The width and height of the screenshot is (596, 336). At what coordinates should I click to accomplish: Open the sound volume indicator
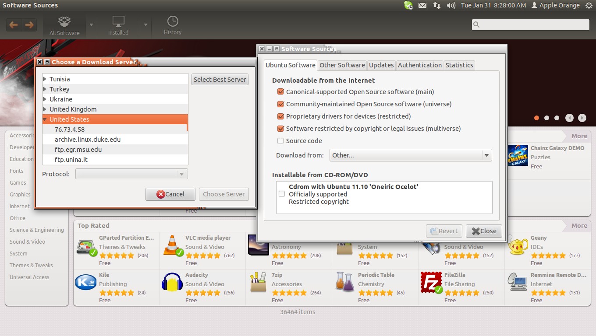pyautogui.click(x=451, y=5)
